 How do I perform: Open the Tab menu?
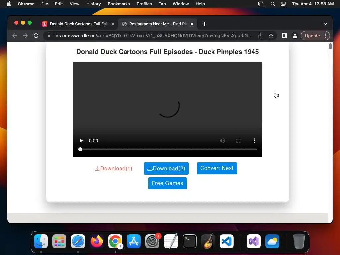click(162, 4)
